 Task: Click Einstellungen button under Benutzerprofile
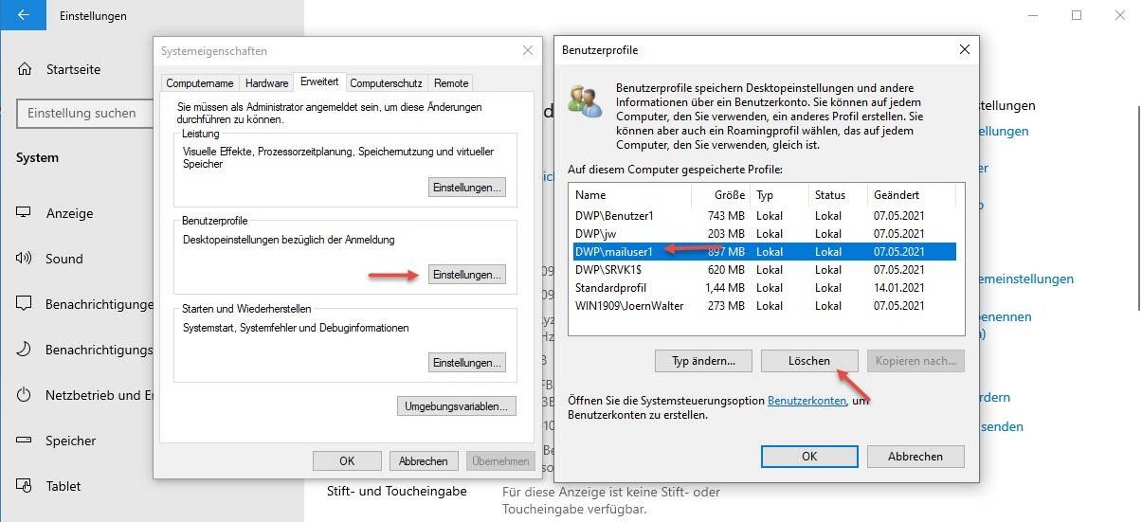click(466, 275)
